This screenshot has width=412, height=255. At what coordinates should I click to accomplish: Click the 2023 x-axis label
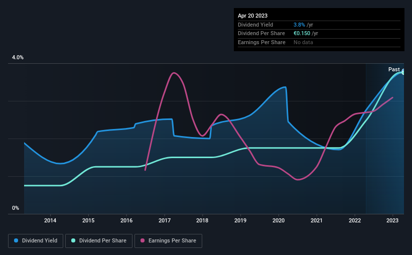coord(392,220)
